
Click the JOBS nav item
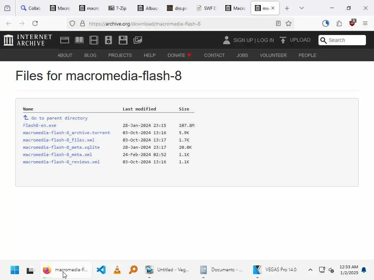coord(242,55)
